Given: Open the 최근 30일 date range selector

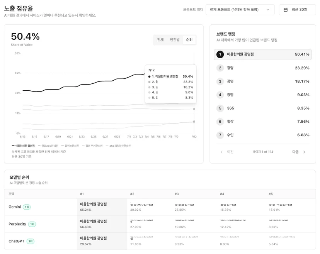Looking at the screenshot, I should point(297,10).
